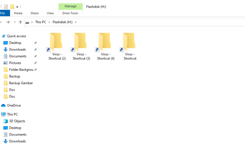Image resolution: width=245 pixels, height=153 pixels.
Task: Click the This PC monitor icon in sidebar
Action: click(x=3, y=114)
